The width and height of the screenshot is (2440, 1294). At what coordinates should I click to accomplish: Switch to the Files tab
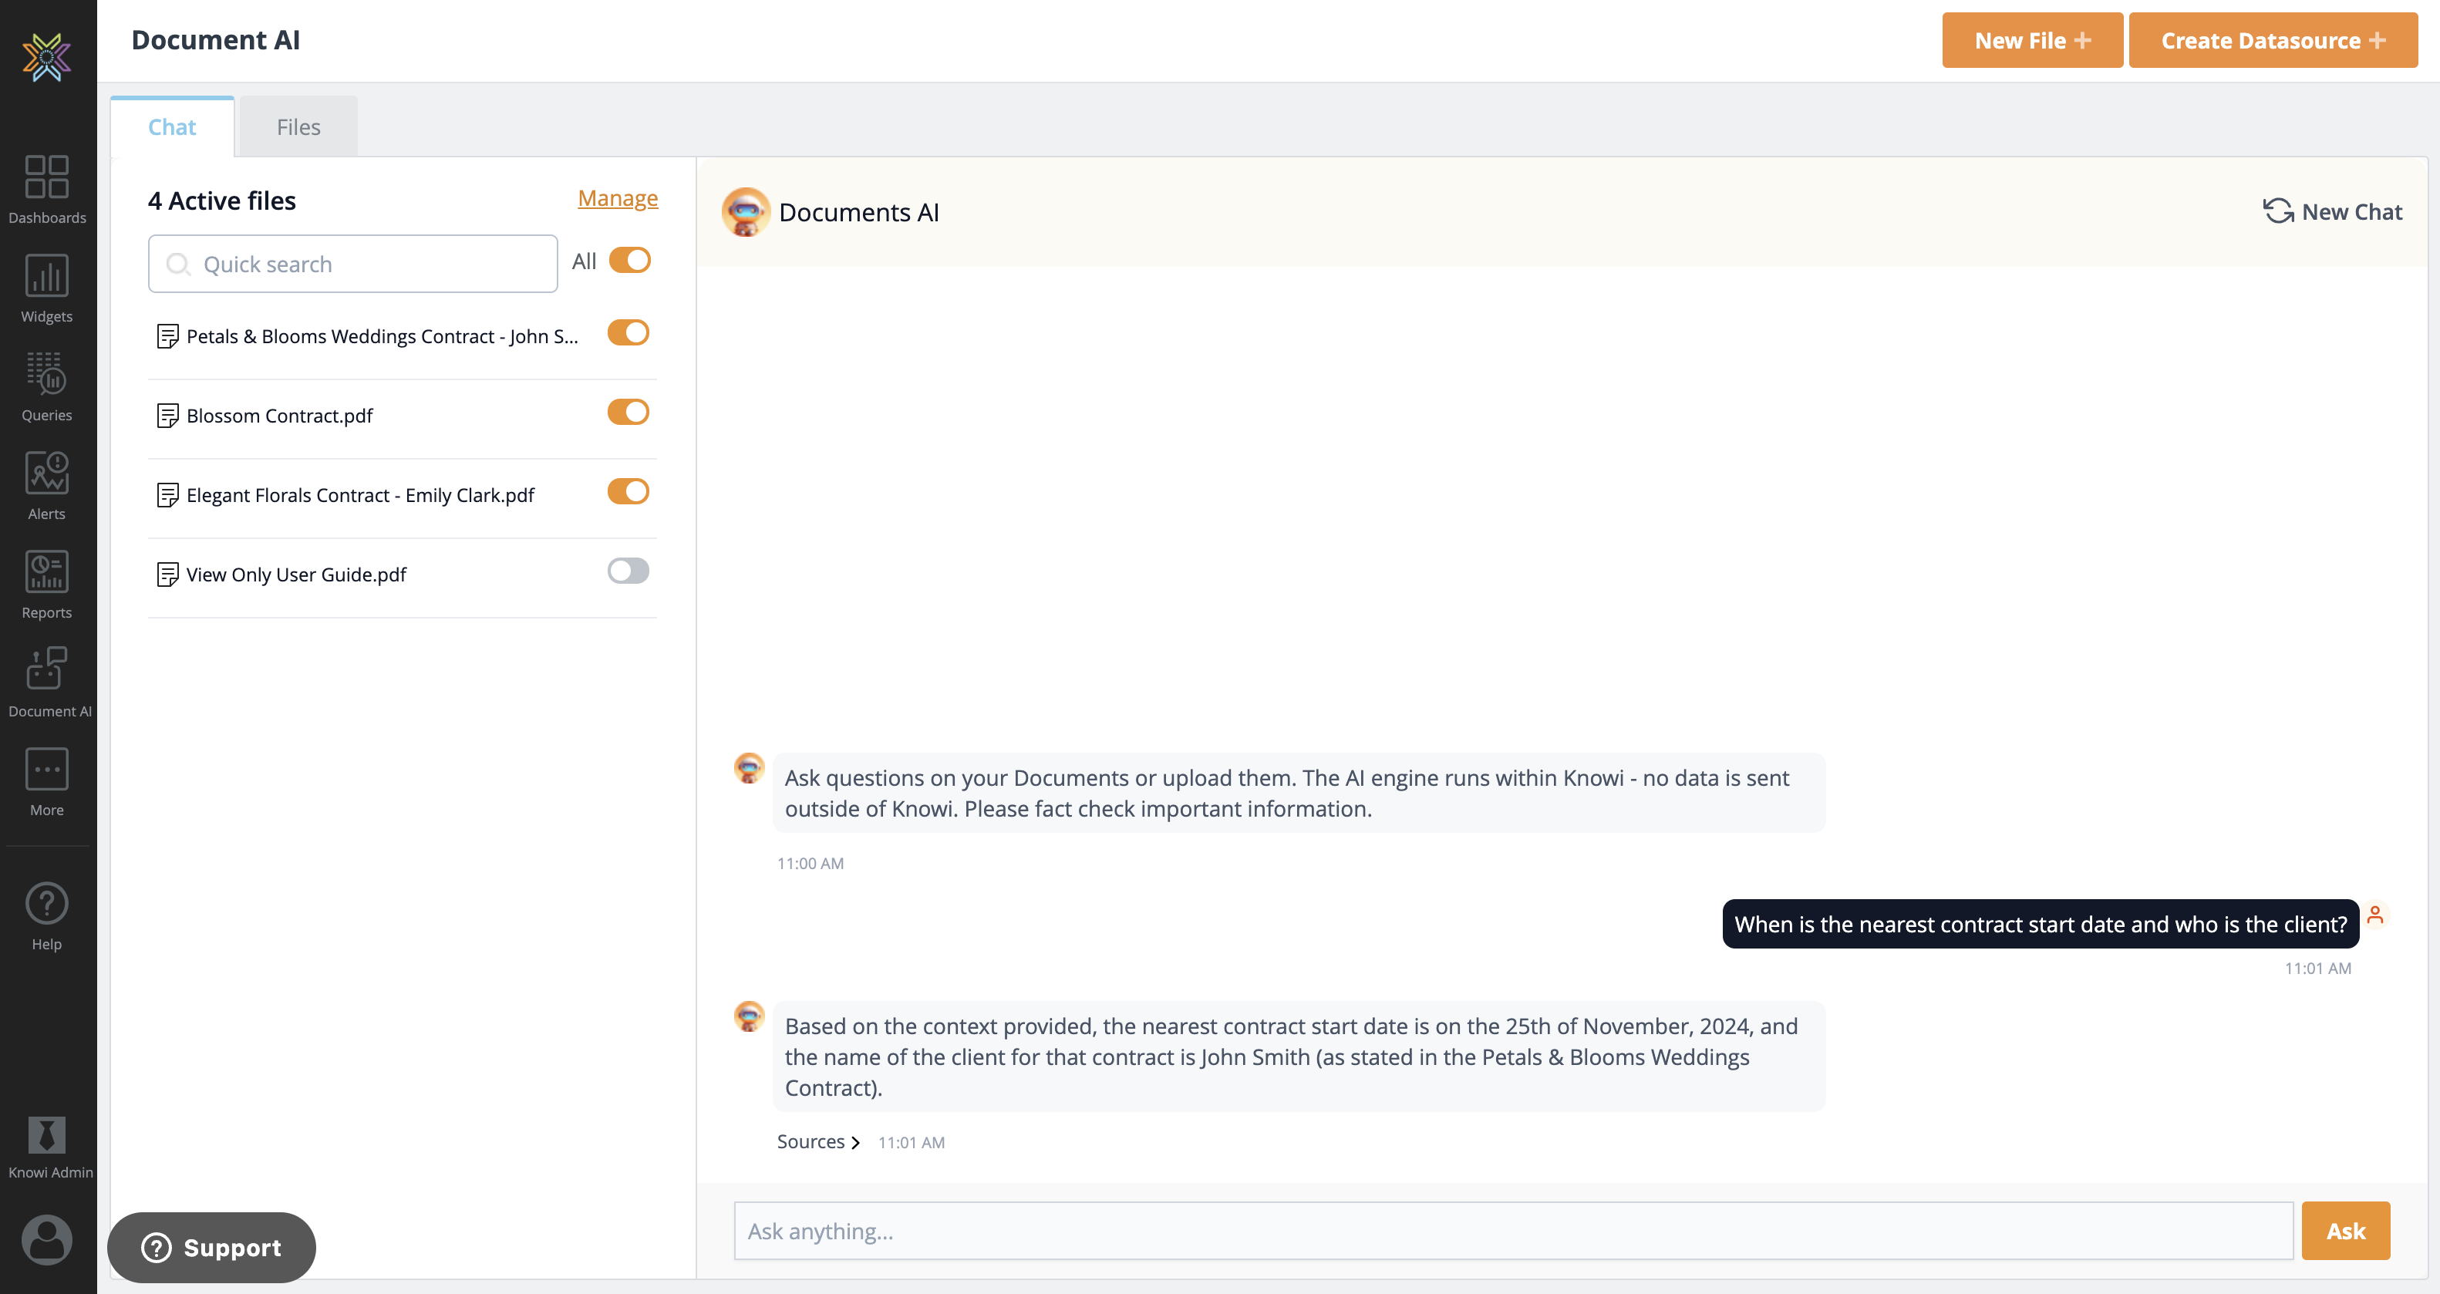pyautogui.click(x=298, y=127)
